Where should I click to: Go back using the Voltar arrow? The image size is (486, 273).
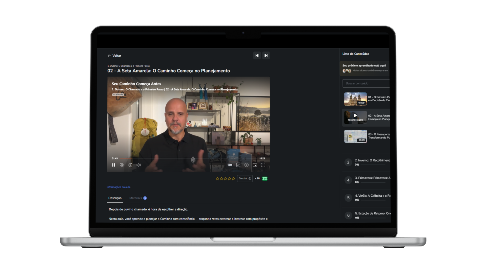(x=114, y=56)
